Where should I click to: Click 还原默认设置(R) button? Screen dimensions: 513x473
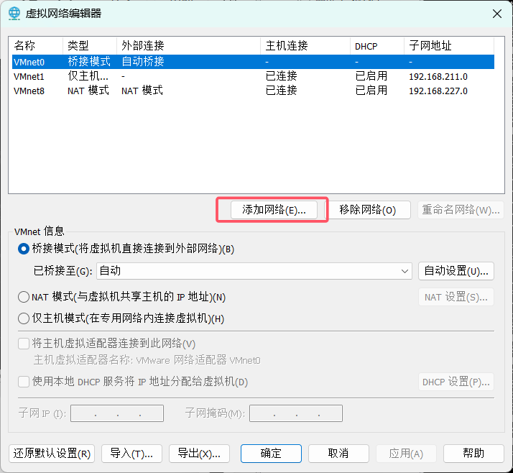pos(52,454)
